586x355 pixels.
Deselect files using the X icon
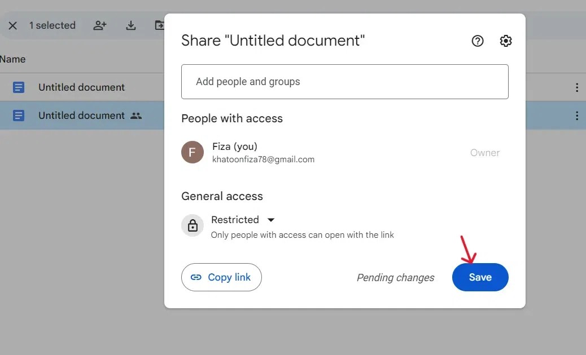[x=12, y=25]
